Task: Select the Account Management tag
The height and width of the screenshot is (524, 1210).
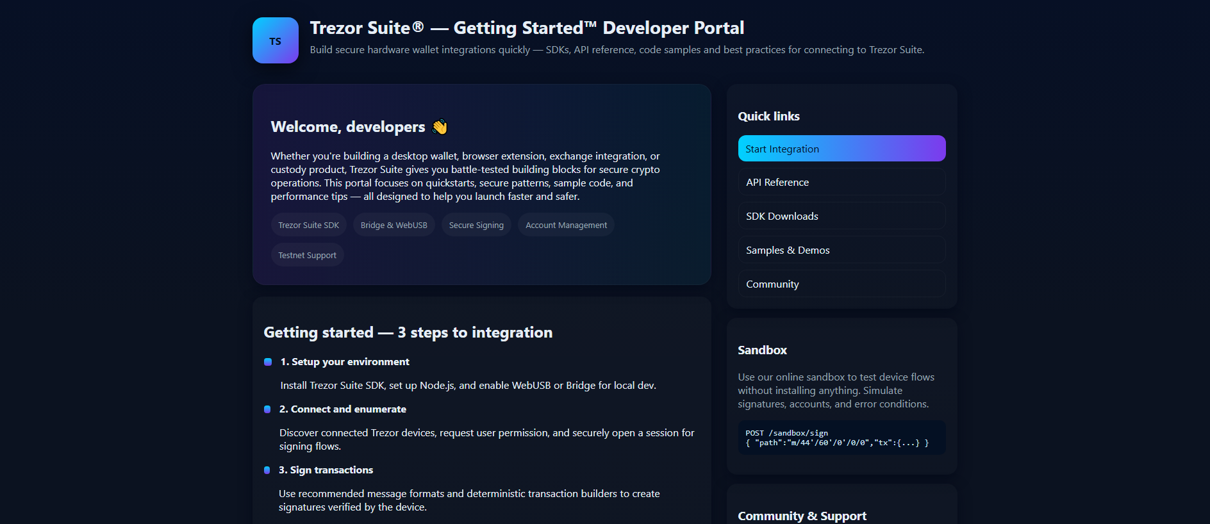Action: 567,225
